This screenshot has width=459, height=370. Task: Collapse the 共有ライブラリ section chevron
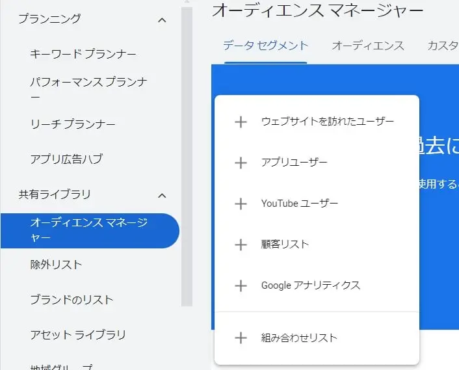point(162,196)
